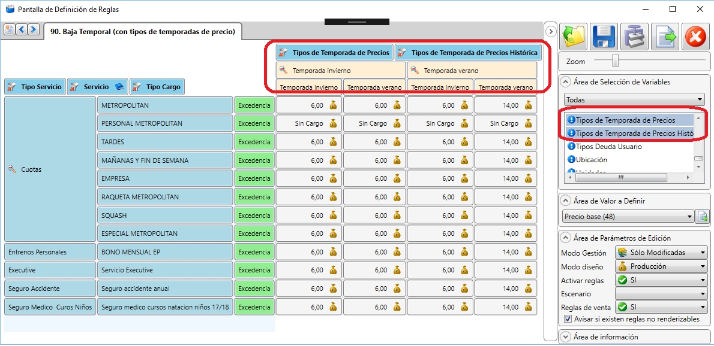Go to previous rule with left arrow
The image size is (714, 346).
coord(22,29)
